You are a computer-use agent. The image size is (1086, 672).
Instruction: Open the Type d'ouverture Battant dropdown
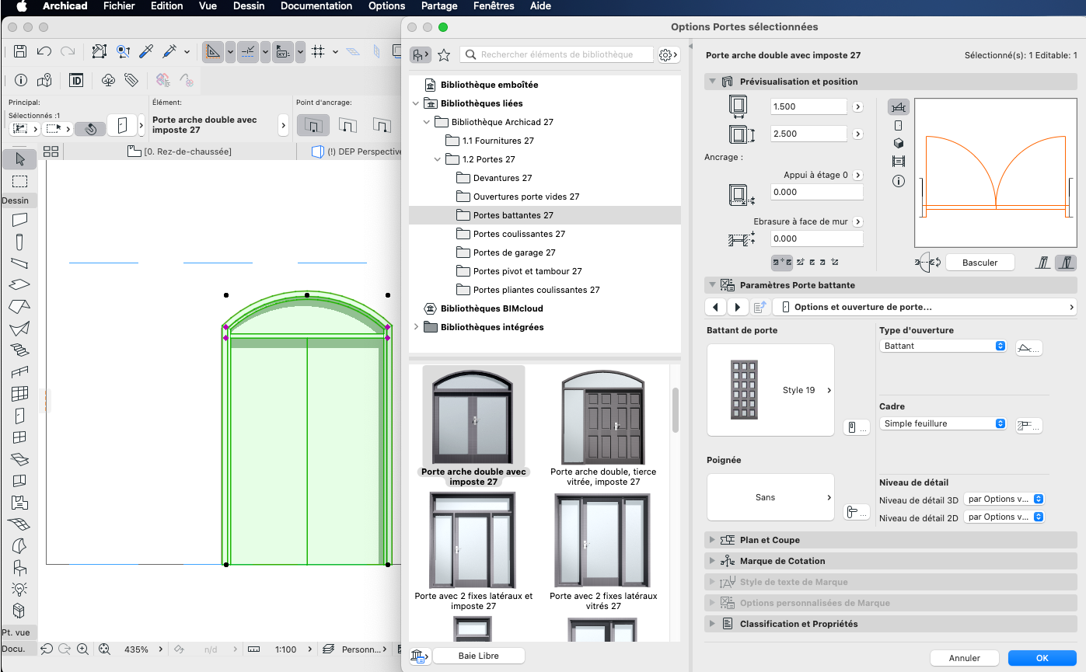[x=943, y=346]
